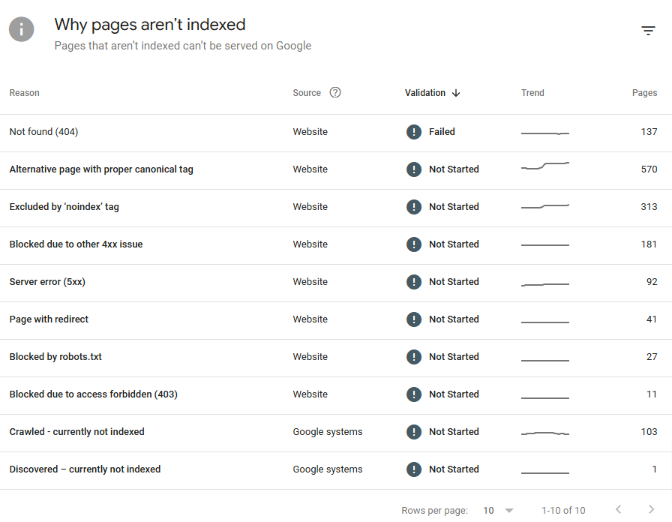The height and width of the screenshot is (522, 672).
Task: Click the Reason column header
Action: click(x=25, y=93)
